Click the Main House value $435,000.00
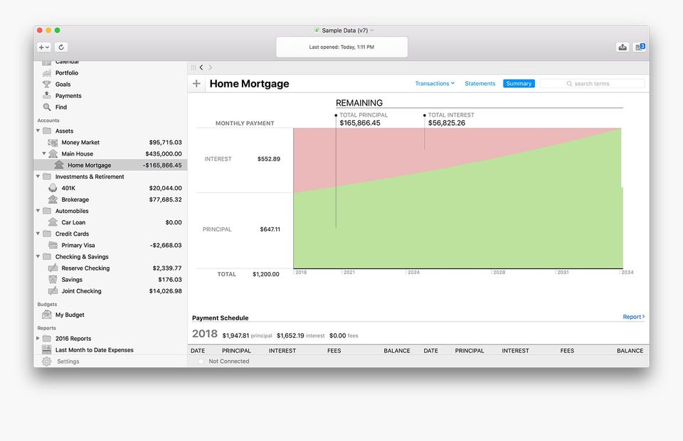The height and width of the screenshot is (441, 683). coord(164,153)
